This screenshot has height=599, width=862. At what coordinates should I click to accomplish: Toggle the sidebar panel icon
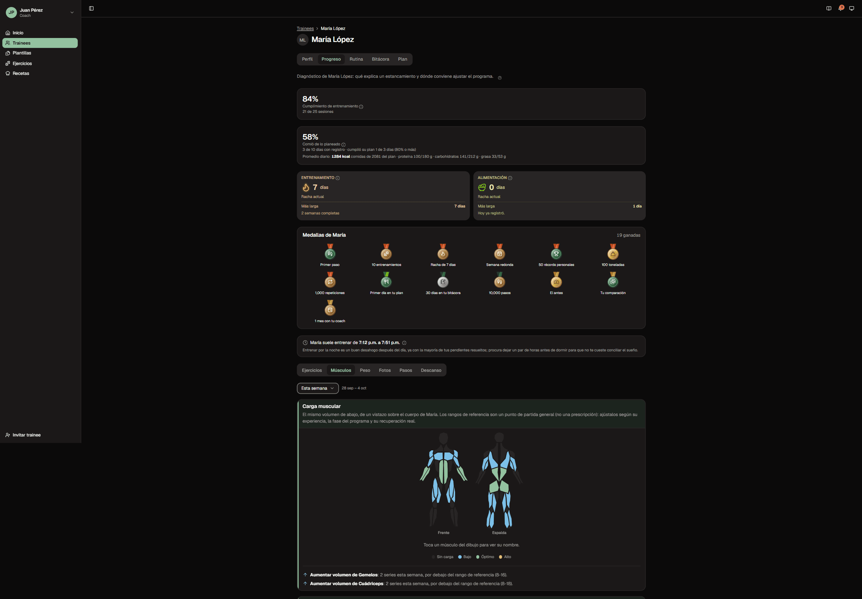(x=91, y=8)
